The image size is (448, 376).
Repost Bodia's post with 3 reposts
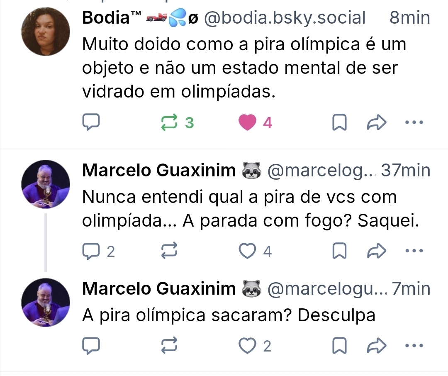coord(169,123)
